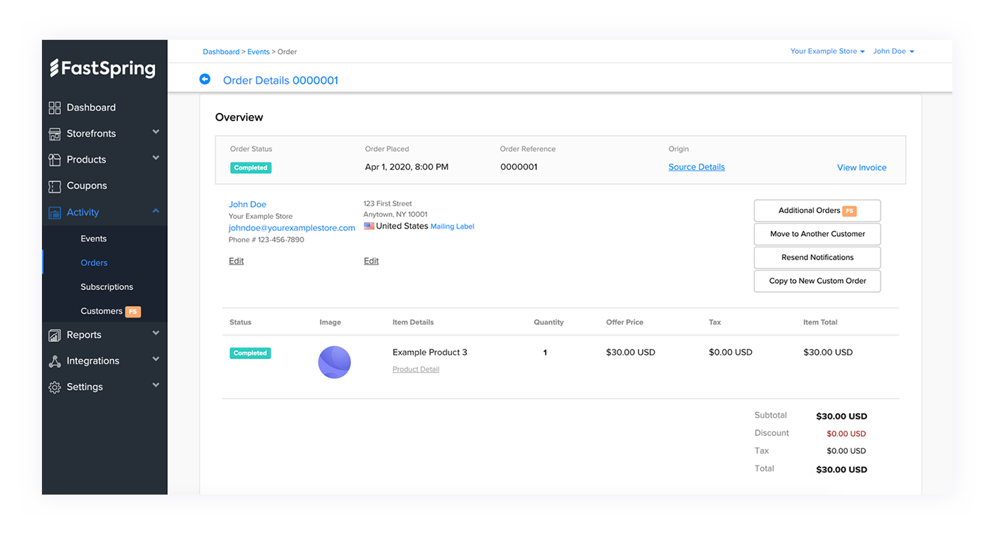Open the John Doe account dropdown
The width and height of the screenshot is (995, 533).
(x=893, y=51)
